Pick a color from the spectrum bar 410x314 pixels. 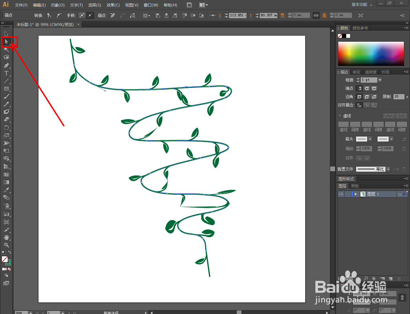(x=371, y=54)
